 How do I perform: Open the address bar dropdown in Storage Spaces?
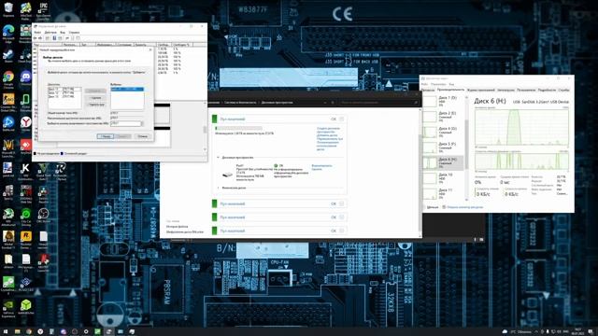pos(325,103)
